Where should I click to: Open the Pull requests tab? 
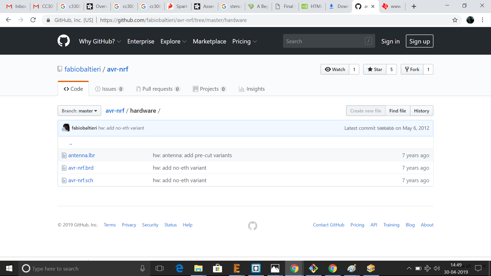pyautogui.click(x=158, y=89)
